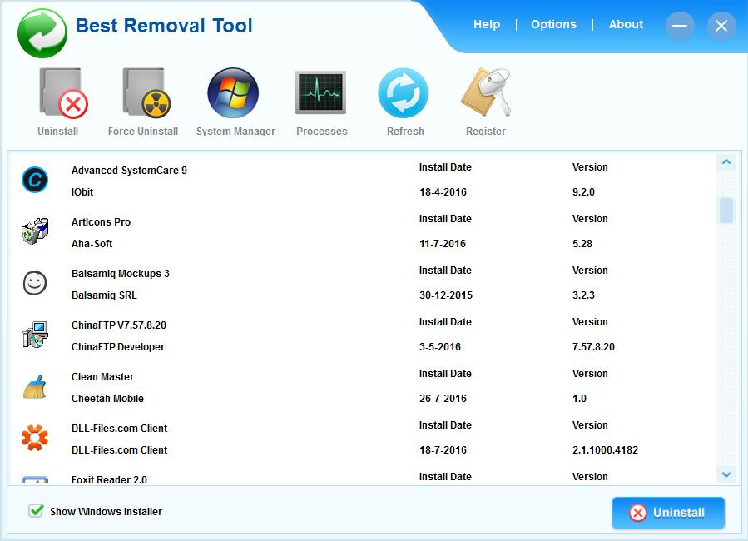Click the Aha-Soft publisher text
The height and width of the screenshot is (541, 748).
tap(92, 243)
